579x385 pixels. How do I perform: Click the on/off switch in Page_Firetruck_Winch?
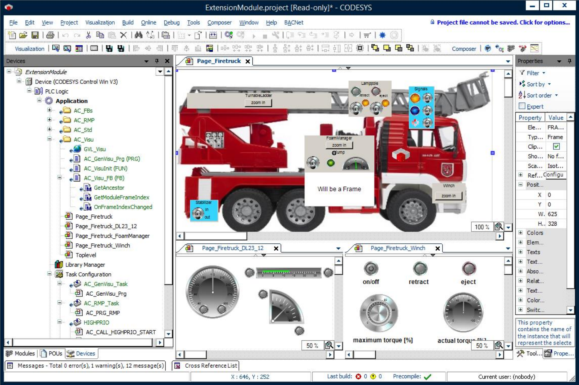371,269
